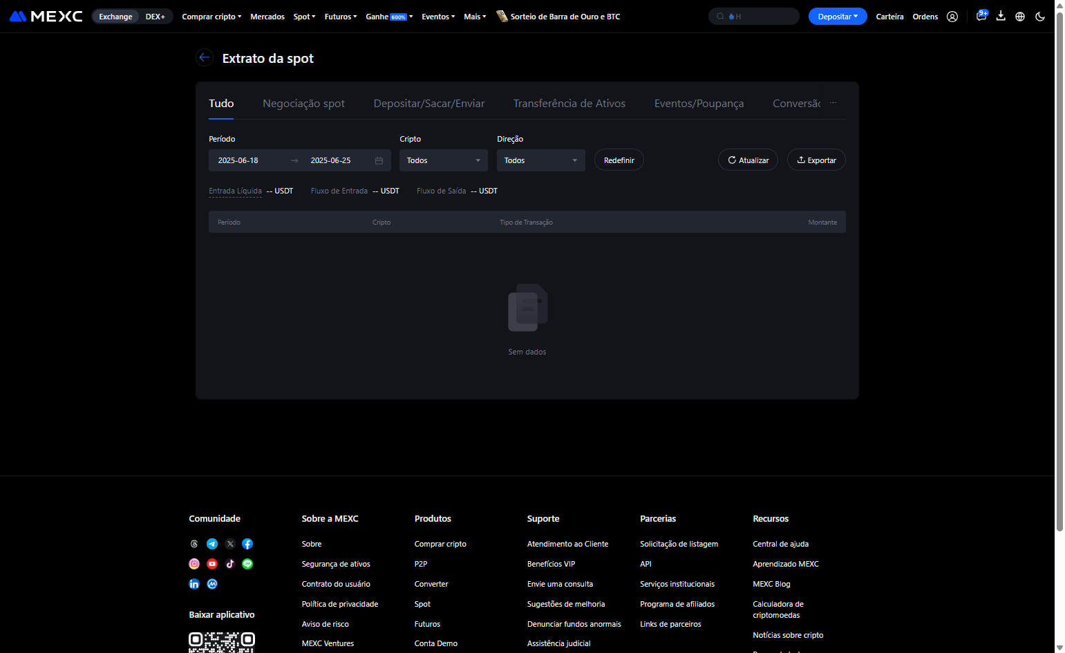The image size is (1065, 653).
Task: Open the language globe icon
Action: click(1020, 17)
